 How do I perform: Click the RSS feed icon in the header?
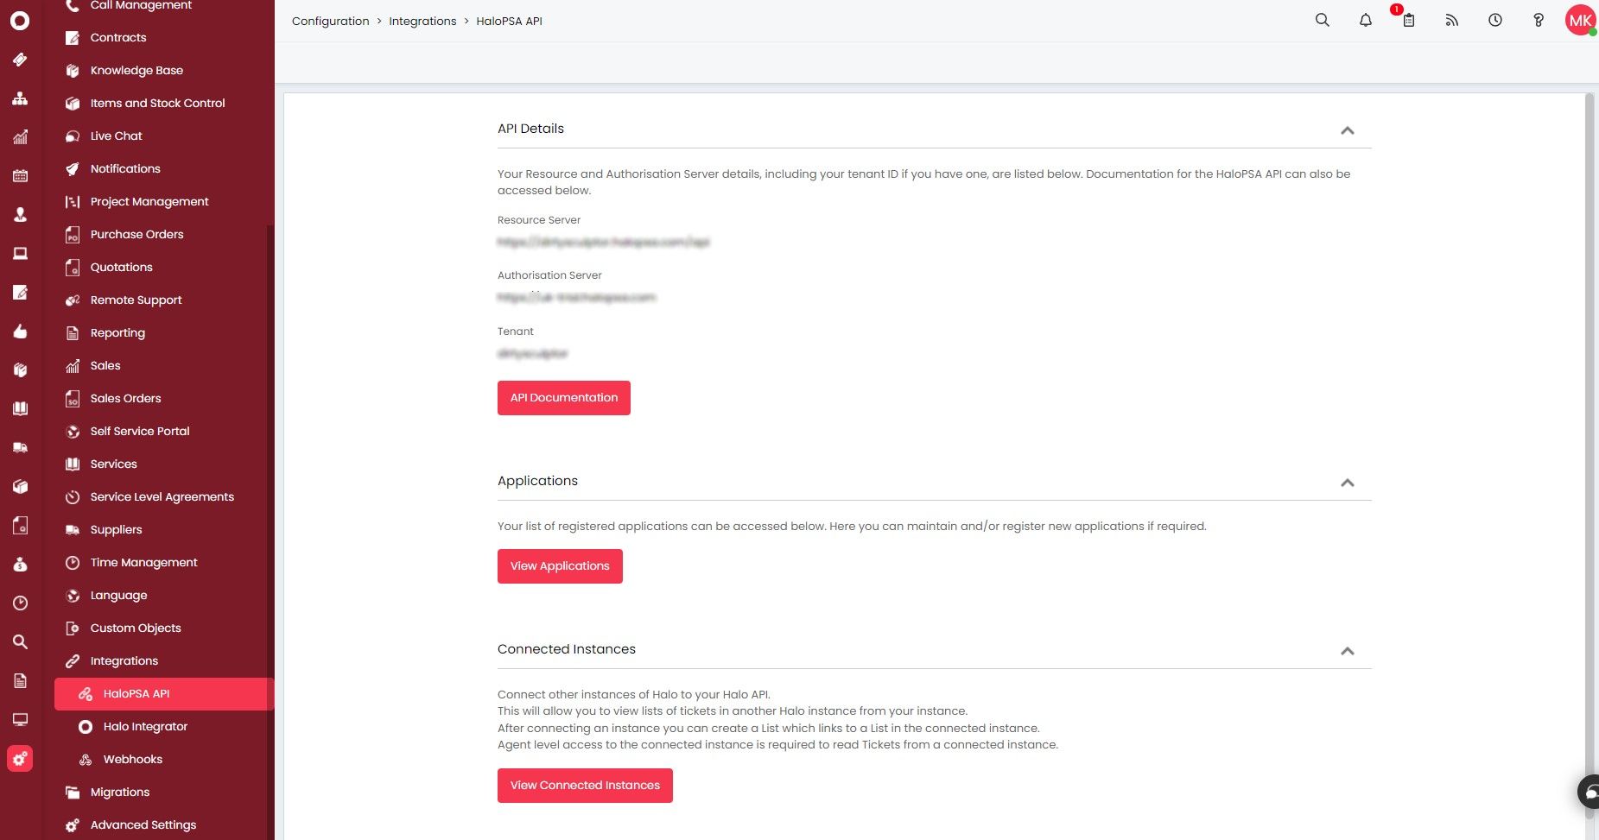click(1450, 20)
